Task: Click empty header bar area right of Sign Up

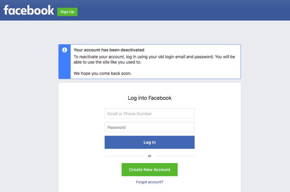Action: click(183, 10)
